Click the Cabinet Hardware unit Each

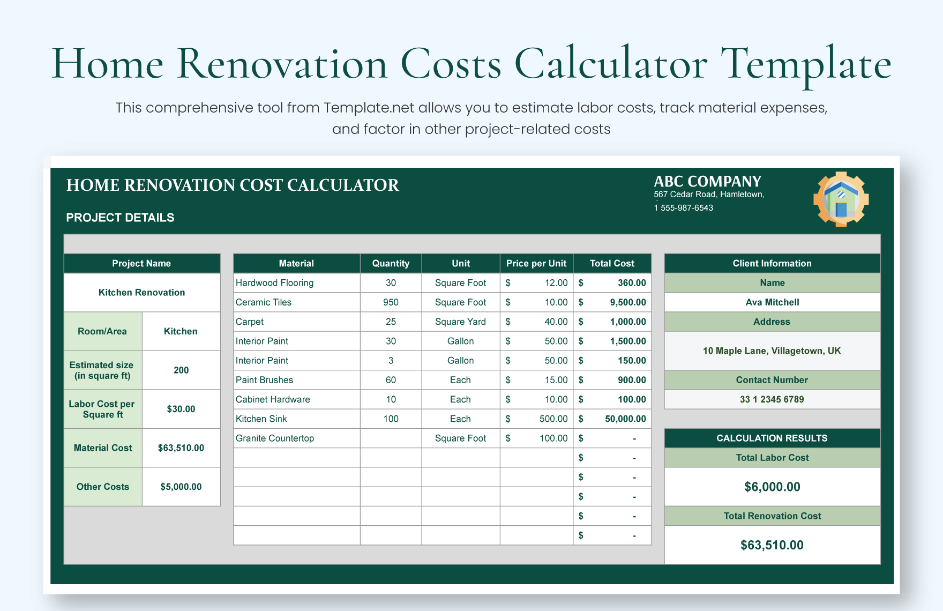(x=461, y=399)
